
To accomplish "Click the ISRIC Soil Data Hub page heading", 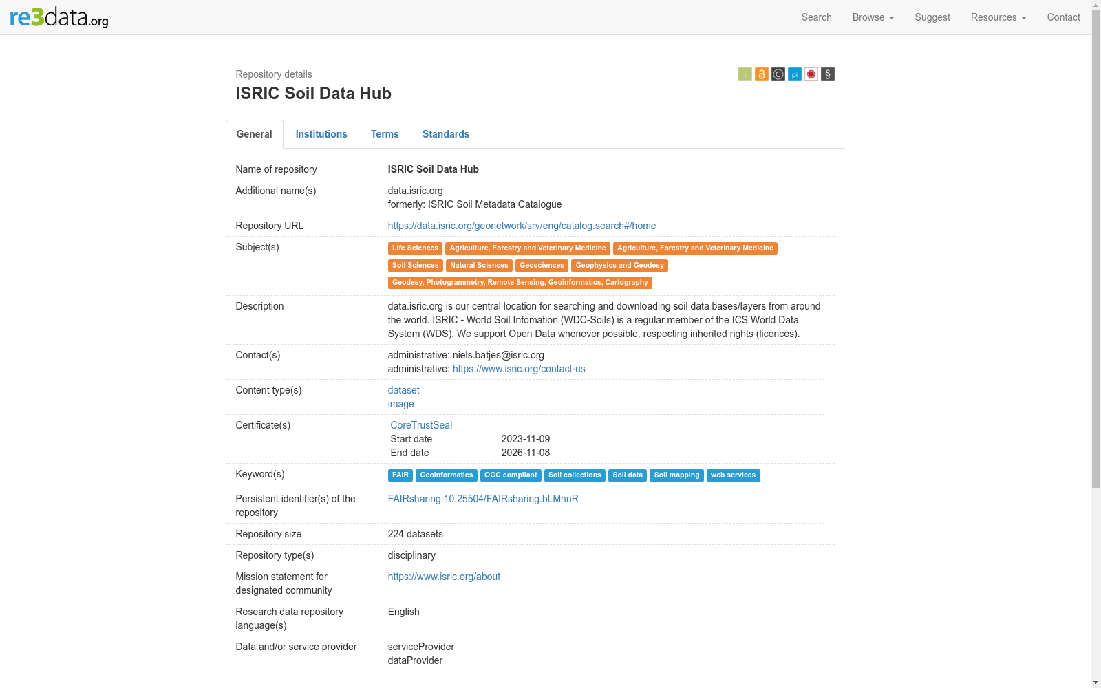I will tap(314, 94).
